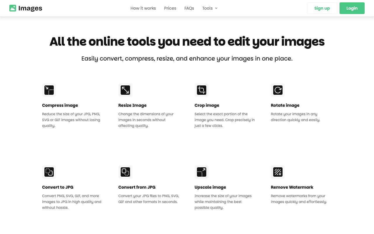Click the Images brand name text
374x234 pixels.
(x=30, y=8)
